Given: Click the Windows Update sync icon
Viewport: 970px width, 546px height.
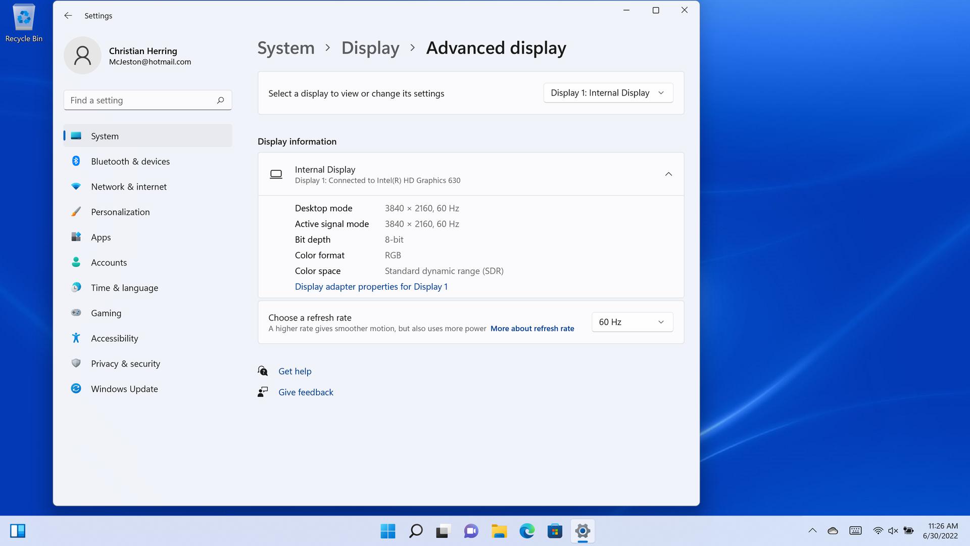Looking at the screenshot, I should (76, 388).
